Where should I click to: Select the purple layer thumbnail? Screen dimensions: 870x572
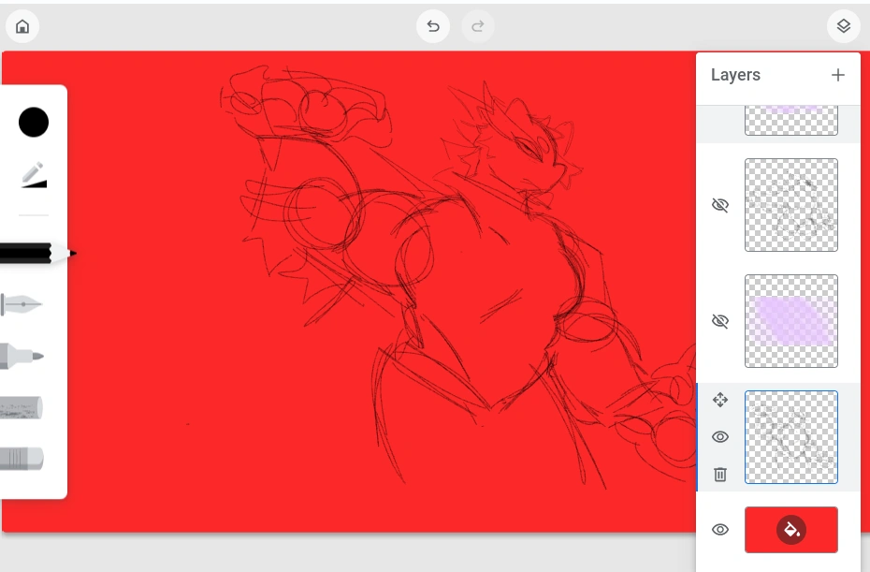[790, 320]
